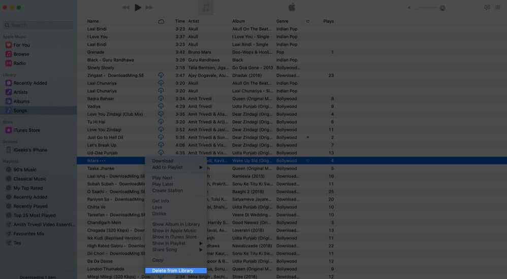Expand Share Song submenu

coord(176,250)
